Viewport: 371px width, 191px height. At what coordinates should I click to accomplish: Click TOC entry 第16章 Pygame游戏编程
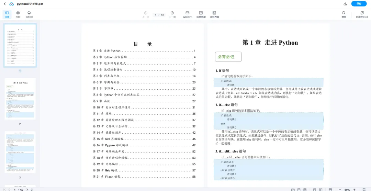coord(144,145)
